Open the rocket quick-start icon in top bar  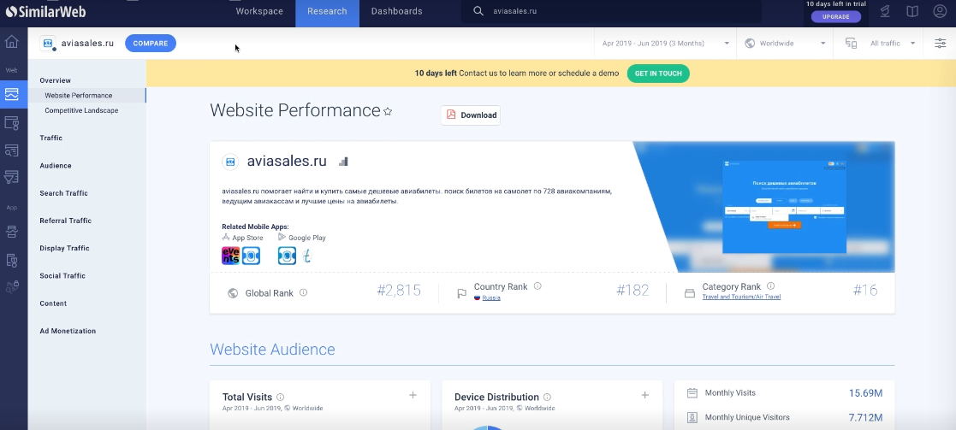(x=885, y=12)
